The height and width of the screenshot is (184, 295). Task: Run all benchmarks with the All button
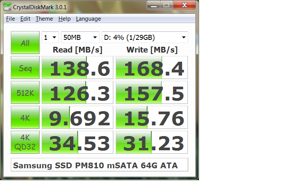coord(25,43)
